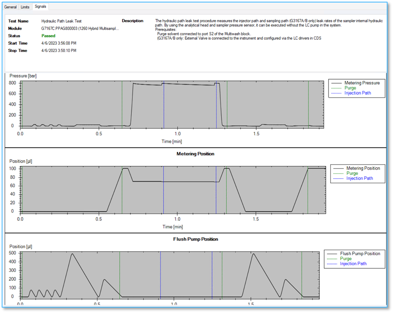Switch to the General tab
This screenshot has height=313, width=393.
point(10,7)
